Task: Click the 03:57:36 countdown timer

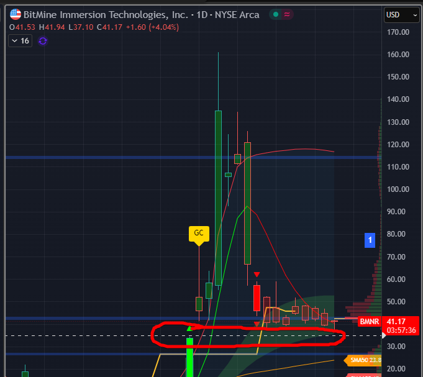Action: [x=401, y=330]
